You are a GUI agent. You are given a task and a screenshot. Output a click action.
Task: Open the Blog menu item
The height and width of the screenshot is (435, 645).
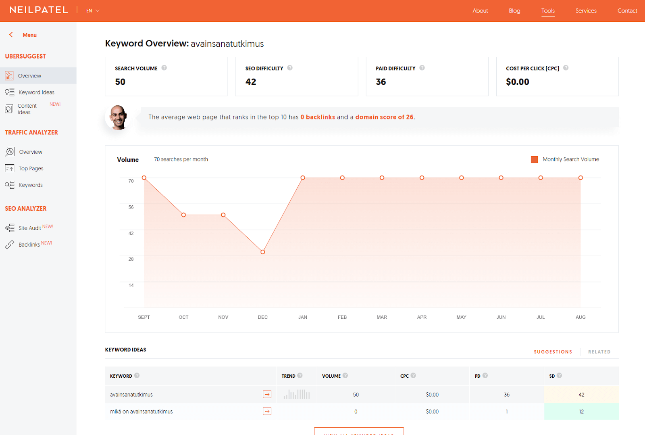point(514,10)
